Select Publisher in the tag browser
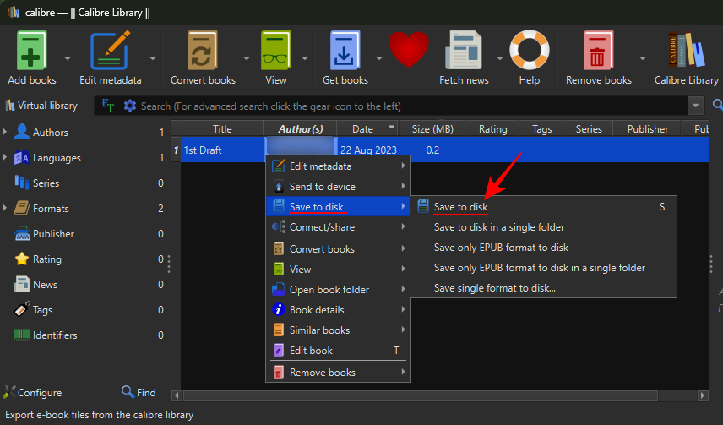723x425 pixels. pyautogui.click(x=53, y=234)
